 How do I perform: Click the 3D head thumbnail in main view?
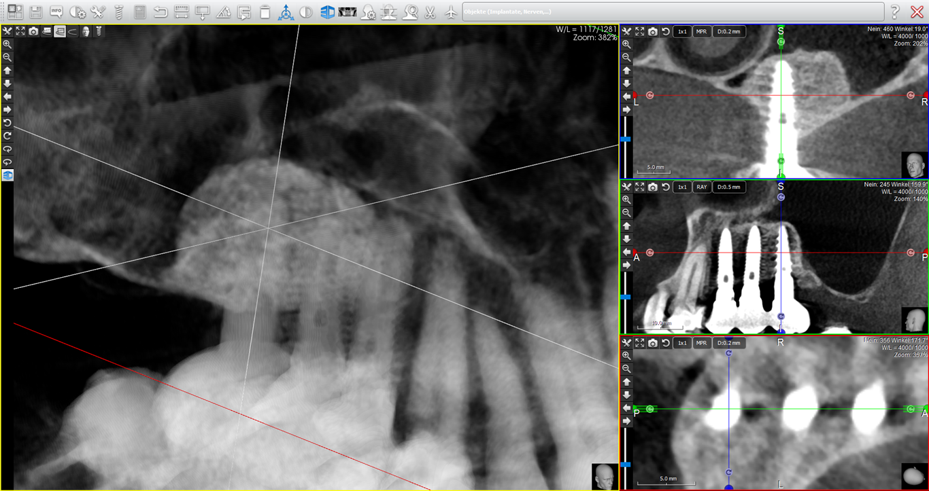pos(603,475)
